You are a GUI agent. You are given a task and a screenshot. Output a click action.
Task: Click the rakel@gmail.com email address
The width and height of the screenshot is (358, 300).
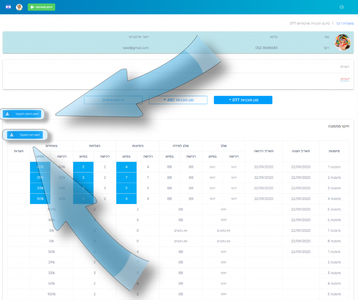[x=136, y=48]
